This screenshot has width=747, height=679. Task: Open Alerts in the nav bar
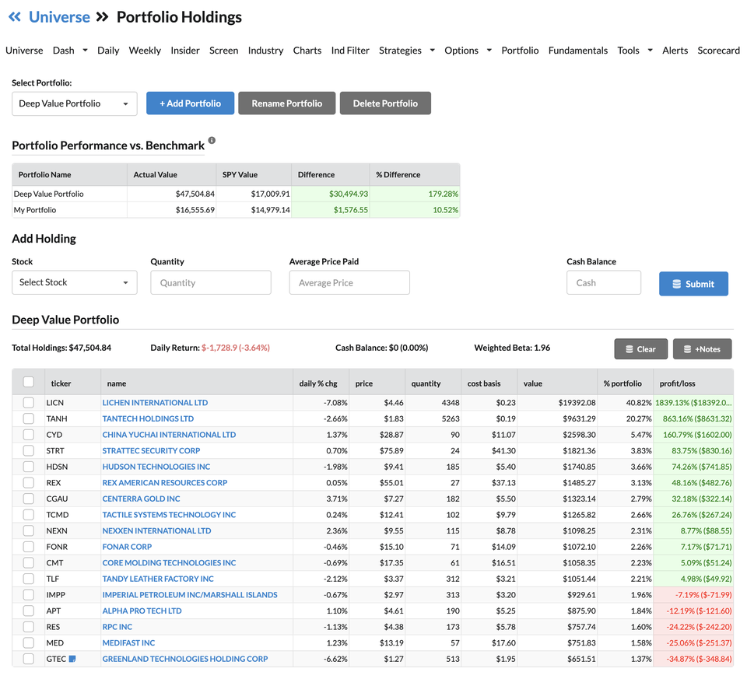pyautogui.click(x=675, y=51)
